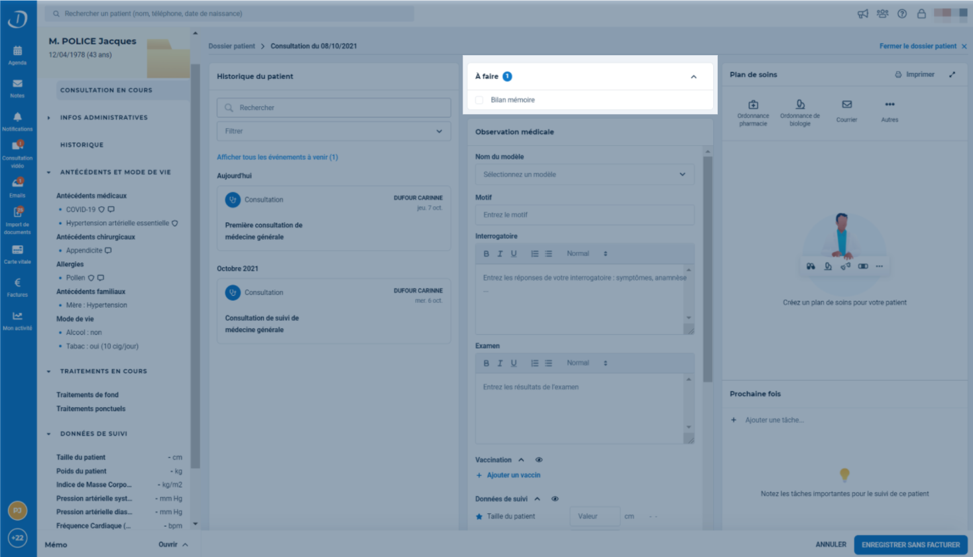Image resolution: width=973 pixels, height=557 pixels.
Task: Click Enregistrer sans facturer button
Action: click(x=911, y=544)
